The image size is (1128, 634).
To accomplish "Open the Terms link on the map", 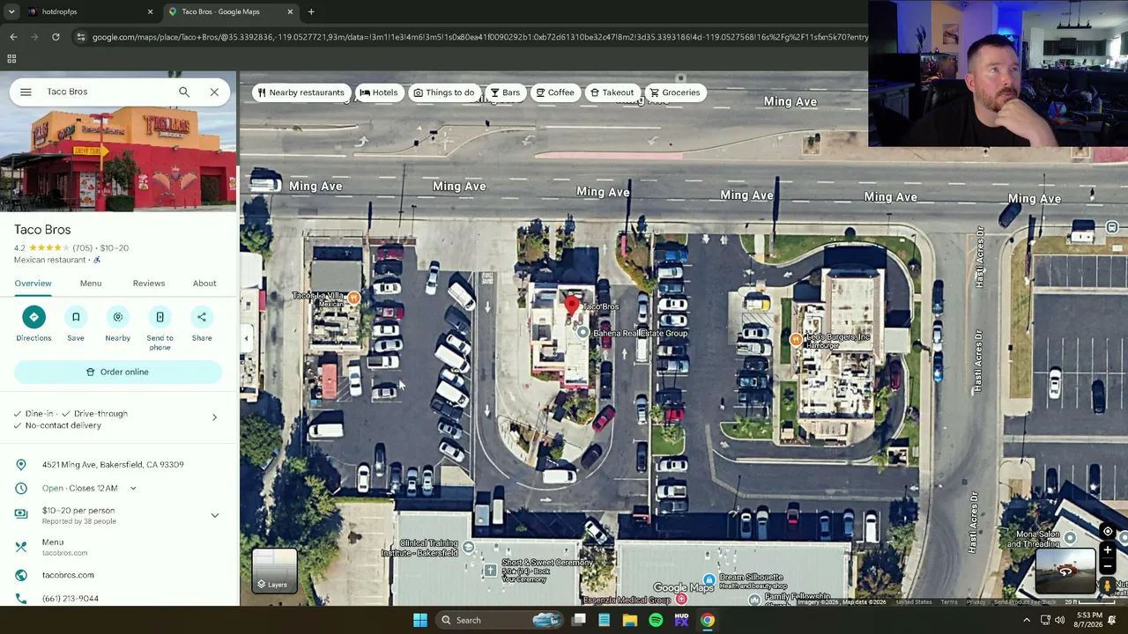I will pyautogui.click(x=948, y=602).
